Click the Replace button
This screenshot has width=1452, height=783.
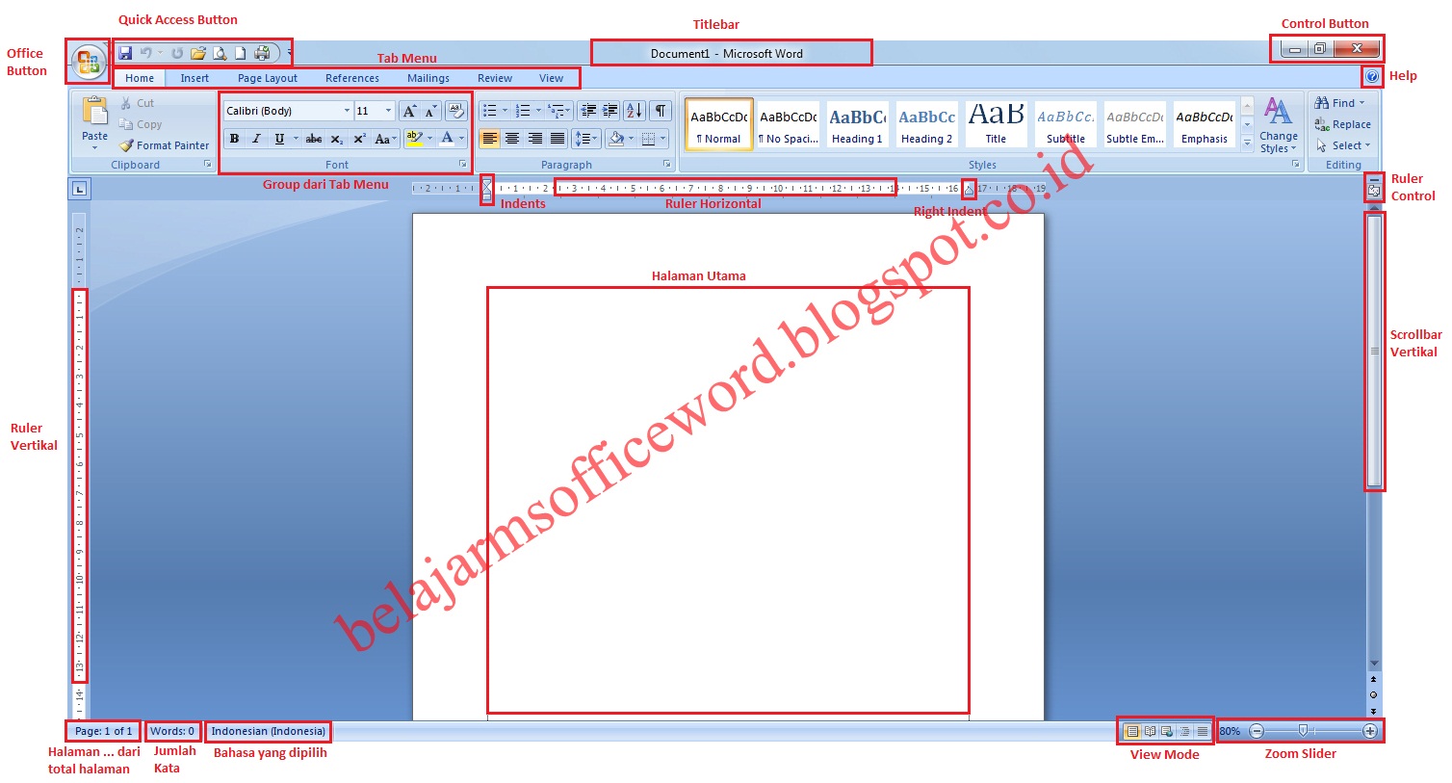[1342, 124]
